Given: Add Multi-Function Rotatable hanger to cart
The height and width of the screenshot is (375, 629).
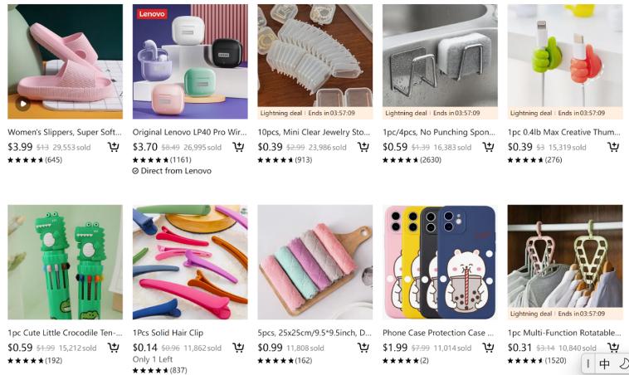Looking at the screenshot, I should pos(613,348).
